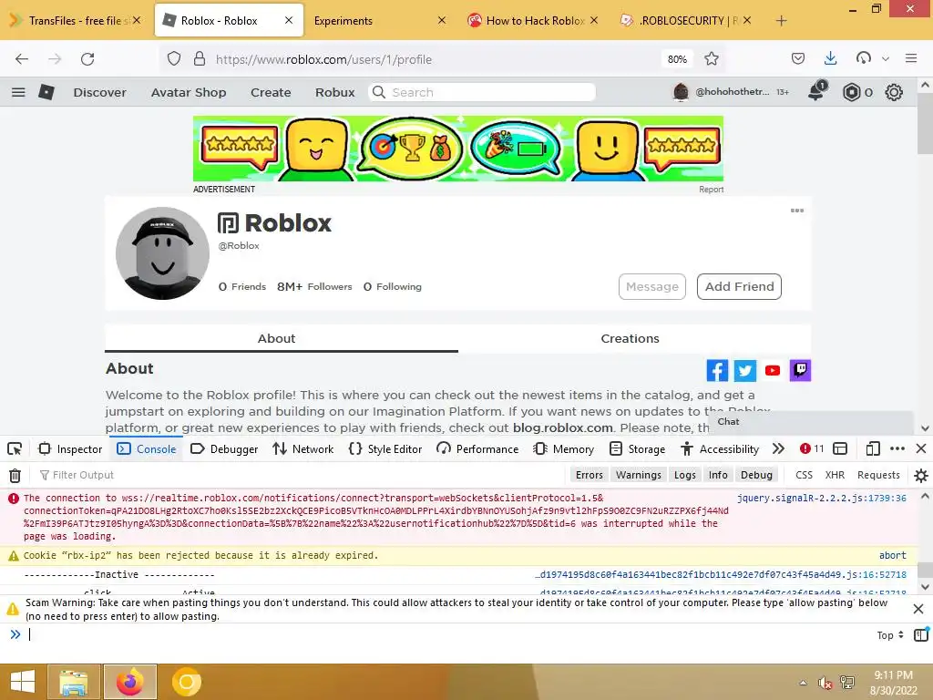Screen dimensions: 933x700
Task: Toggle Debug filter in console
Action: coord(756,475)
